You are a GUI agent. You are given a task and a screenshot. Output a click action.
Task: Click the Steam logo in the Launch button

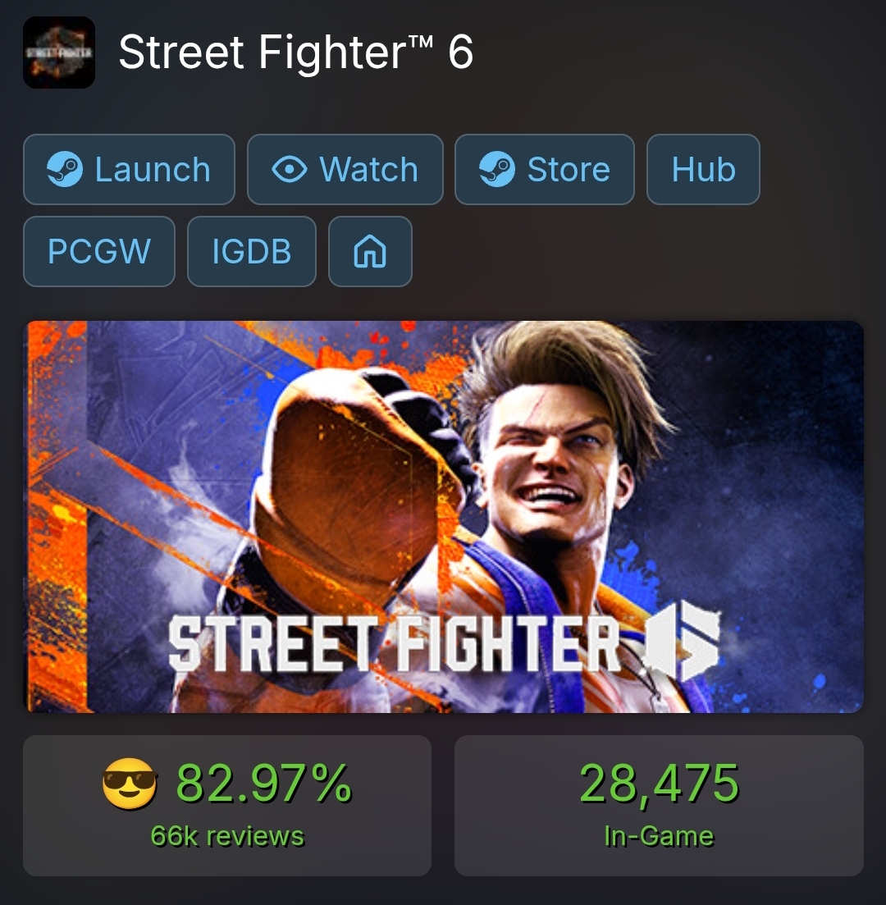tap(65, 169)
